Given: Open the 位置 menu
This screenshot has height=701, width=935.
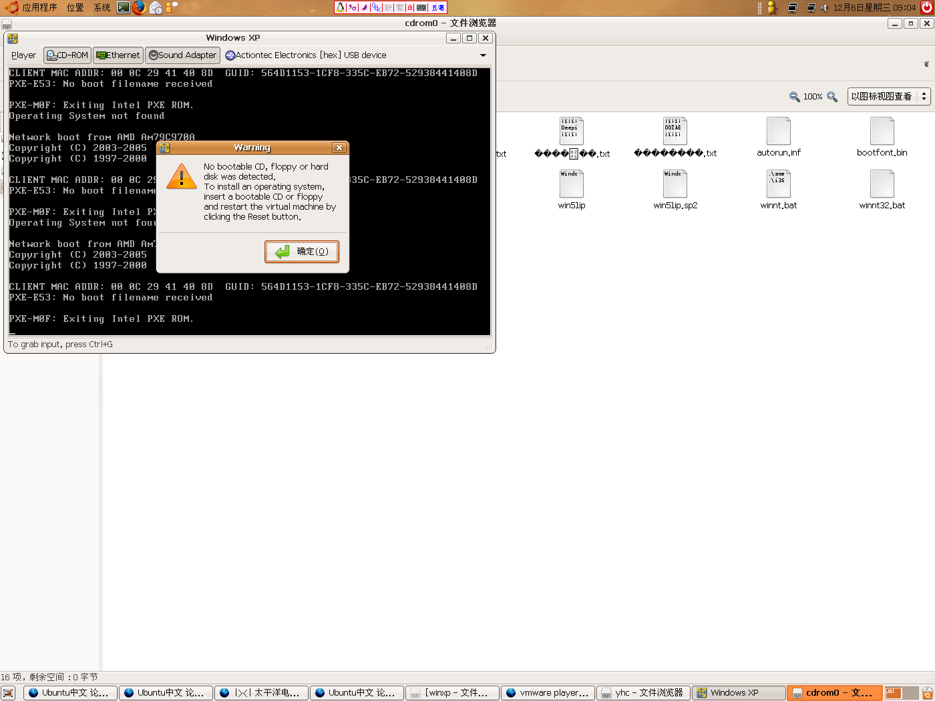Looking at the screenshot, I should coord(75,7).
